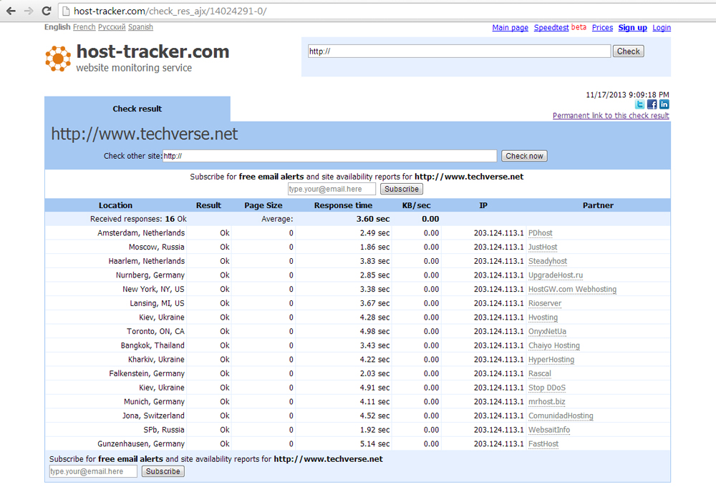Open the Main page link
Image resolution: width=716 pixels, height=492 pixels.
pos(510,28)
